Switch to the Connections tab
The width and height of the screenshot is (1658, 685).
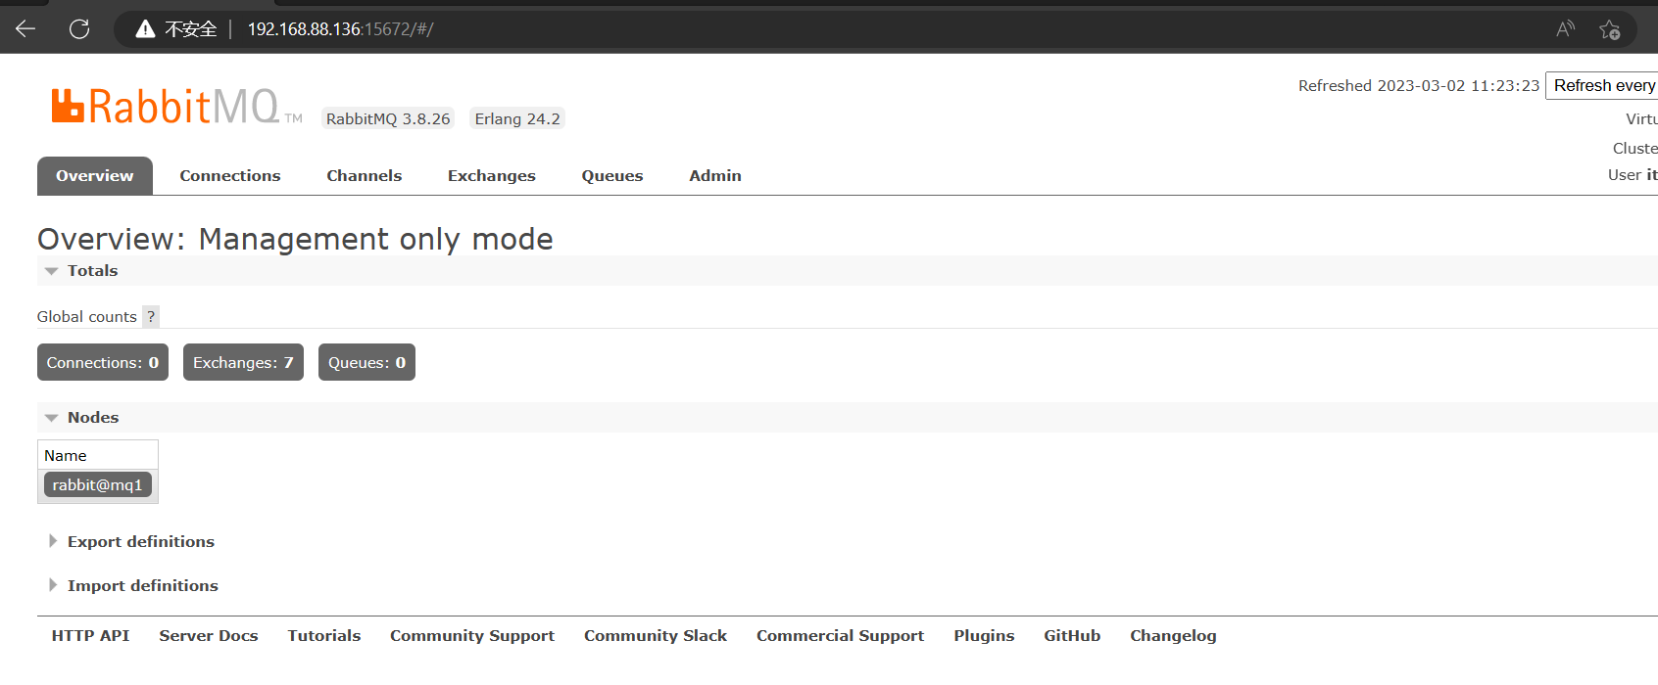coord(230,176)
